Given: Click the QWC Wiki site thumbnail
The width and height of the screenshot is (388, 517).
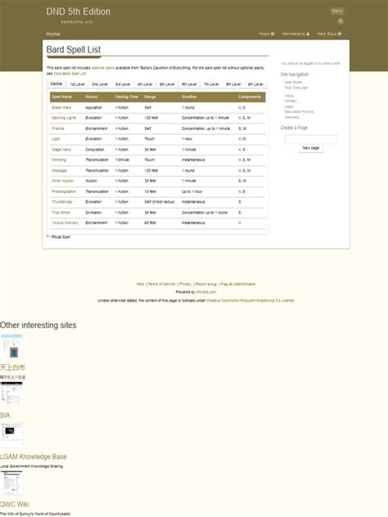Looking at the screenshot, I should click(12, 483).
